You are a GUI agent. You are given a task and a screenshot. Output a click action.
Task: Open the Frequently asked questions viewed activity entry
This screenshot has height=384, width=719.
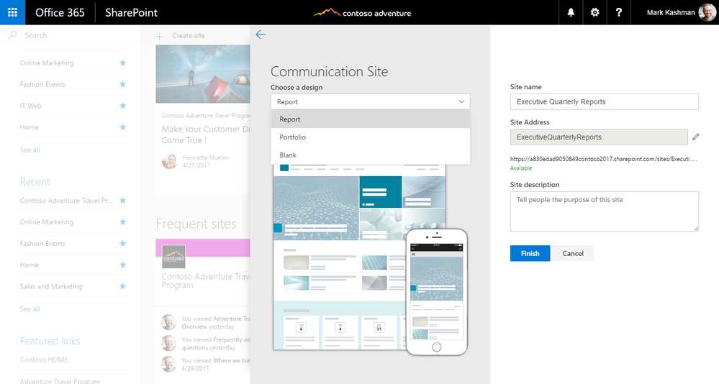[216, 344]
